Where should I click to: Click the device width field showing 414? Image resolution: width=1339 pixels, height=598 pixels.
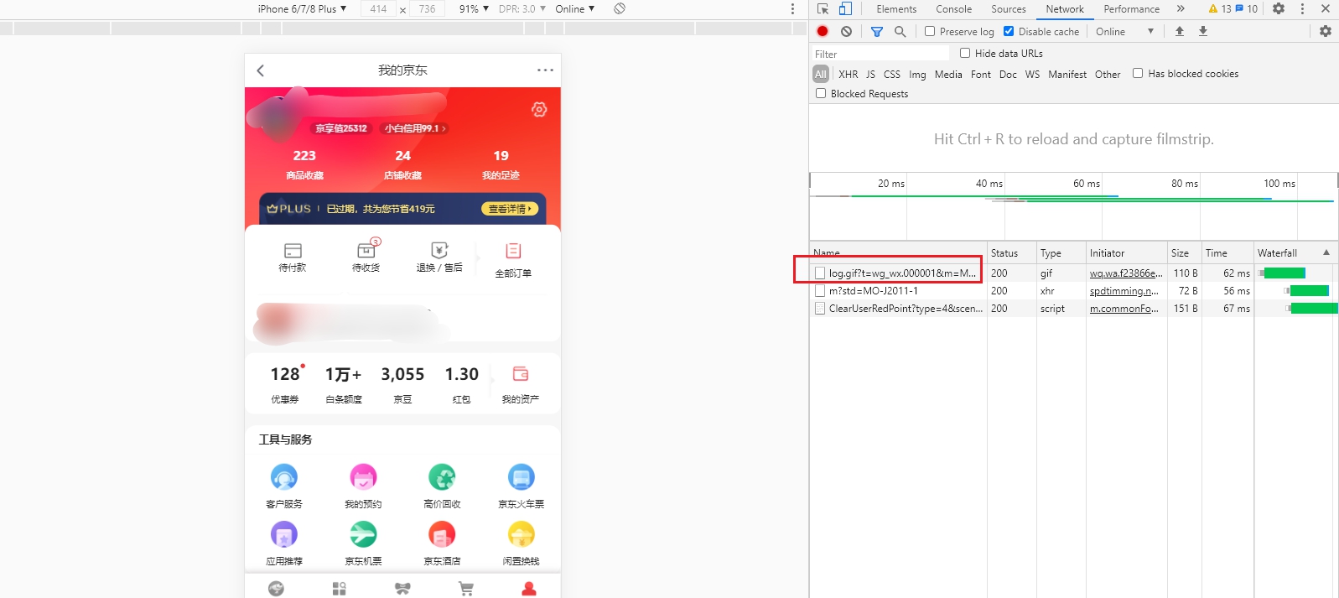[378, 8]
